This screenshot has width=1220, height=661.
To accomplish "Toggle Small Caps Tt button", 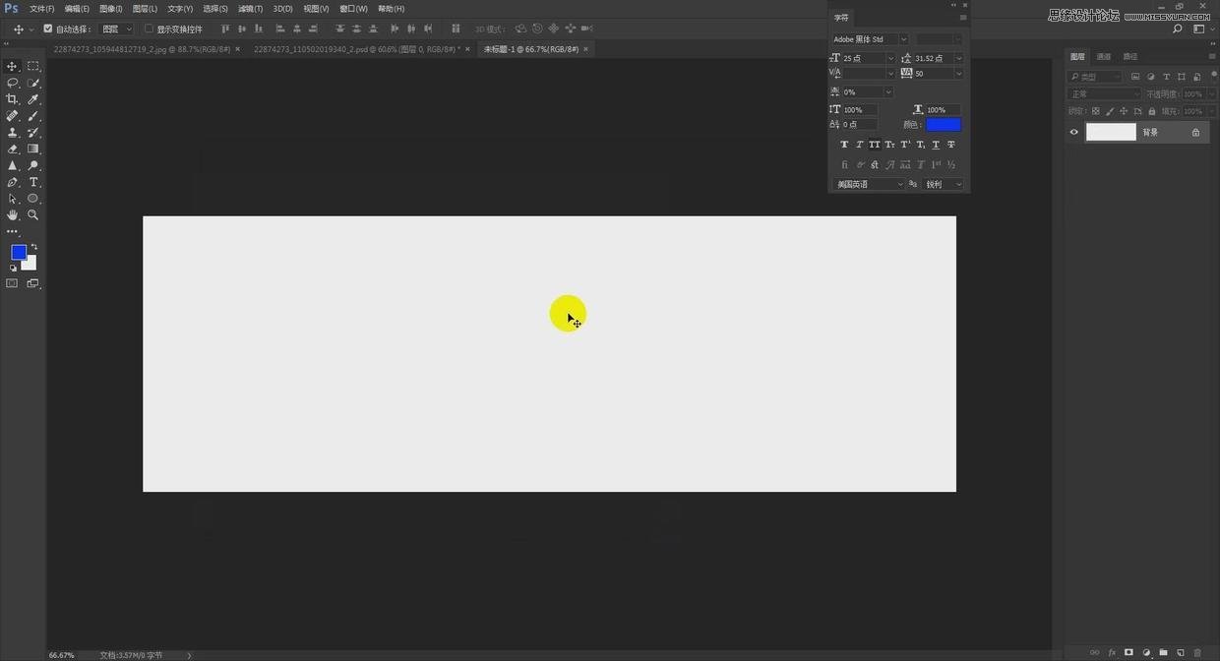I will 890,145.
